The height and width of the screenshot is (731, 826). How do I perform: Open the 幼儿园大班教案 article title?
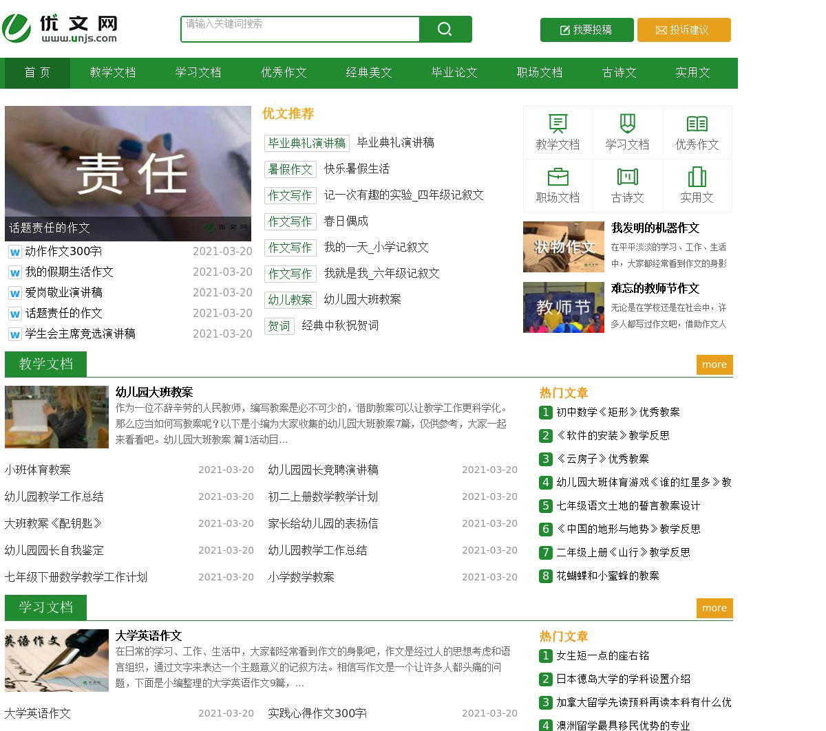pyautogui.click(x=154, y=392)
